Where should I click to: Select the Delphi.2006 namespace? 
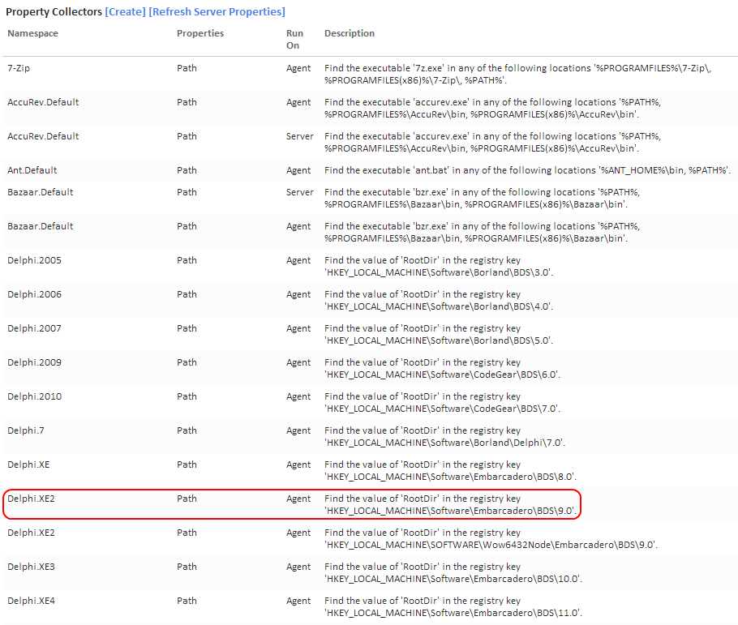pyautogui.click(x=34, y=294)
